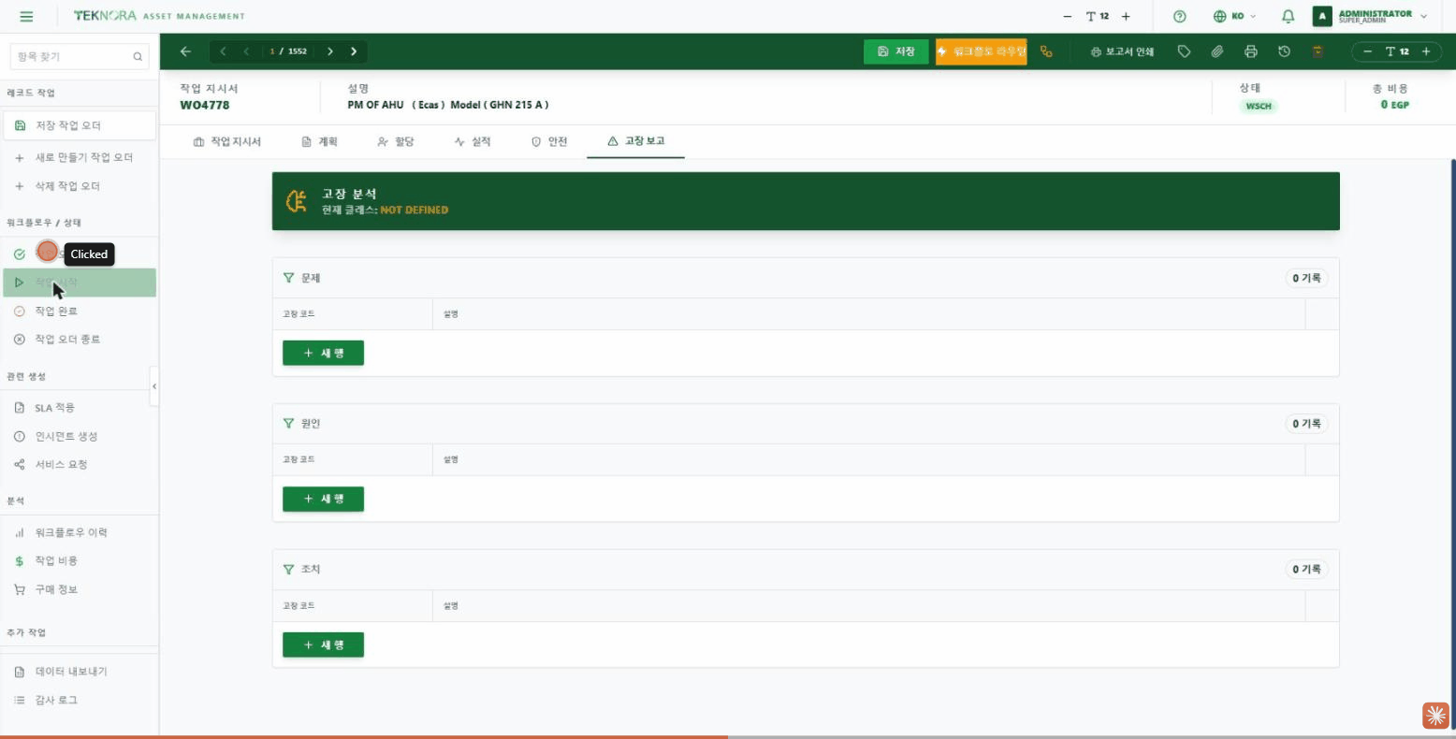Image resolution: width=1456 pixels, height=739 pixels.
Task: Open the hamburger main menu
Action: point(26,16)
